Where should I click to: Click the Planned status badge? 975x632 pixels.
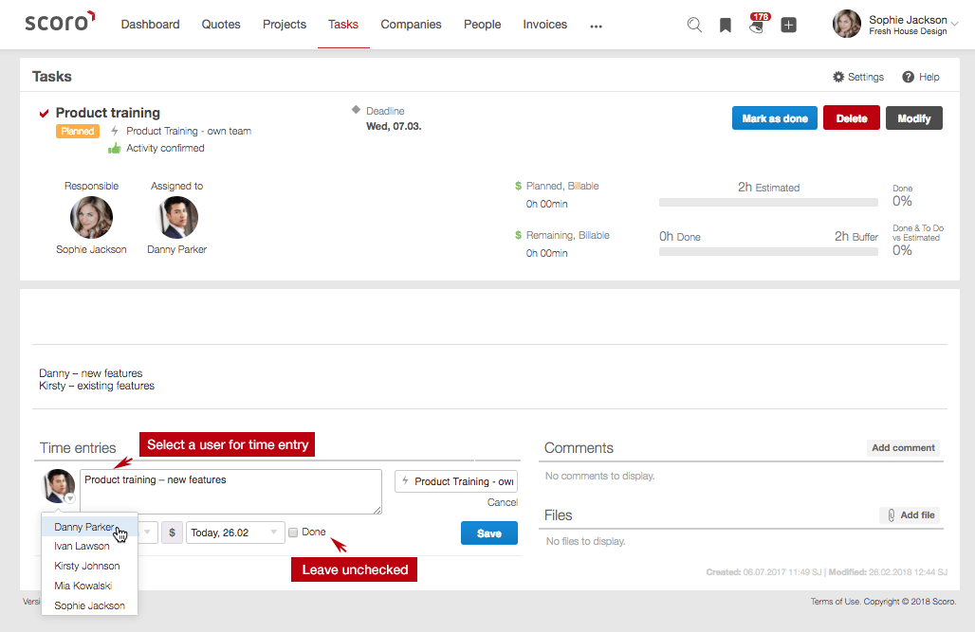coord(78,131)
